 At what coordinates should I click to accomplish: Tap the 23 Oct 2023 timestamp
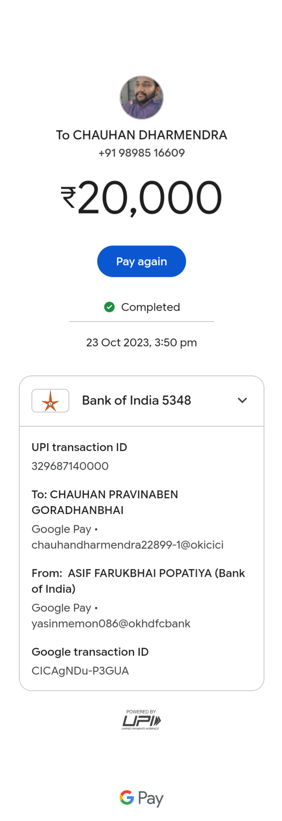(x=141, y=342)
